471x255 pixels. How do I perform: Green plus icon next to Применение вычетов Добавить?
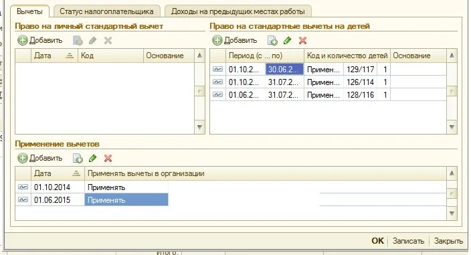[x=23, y=158]
